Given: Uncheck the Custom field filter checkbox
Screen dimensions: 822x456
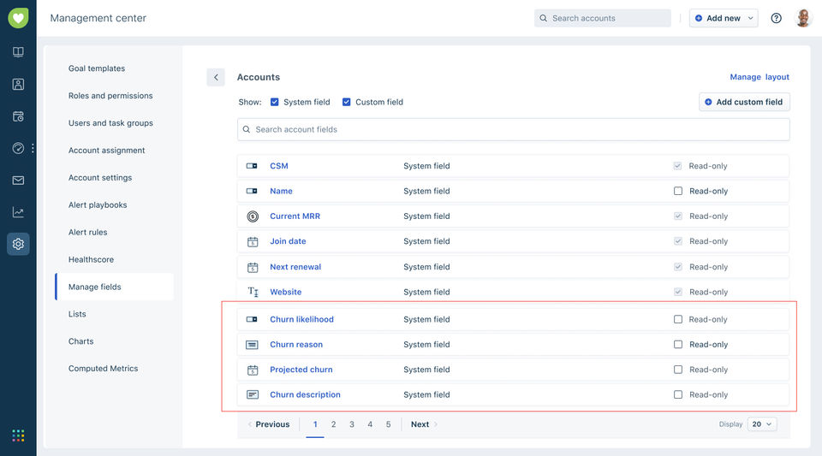Looking at the screenshot, I should click(x=347, y=102).
